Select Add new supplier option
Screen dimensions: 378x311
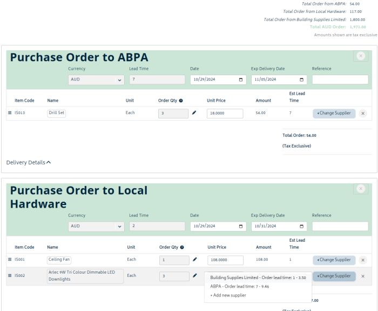point(258,295)
